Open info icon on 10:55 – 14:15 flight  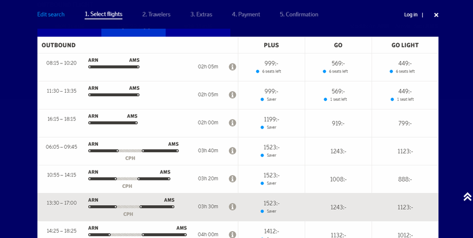point(232,179)
